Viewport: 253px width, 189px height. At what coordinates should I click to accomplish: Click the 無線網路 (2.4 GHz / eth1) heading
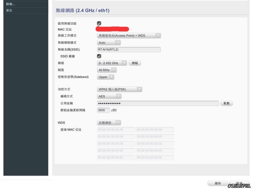coord(83,11)
